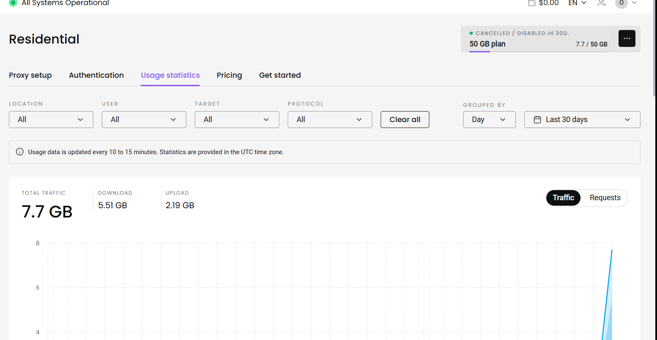Image resolution: width=657 pixels, height=340 pixels.
Task: Click the usage data update notice text
Action: pos(156,152)
